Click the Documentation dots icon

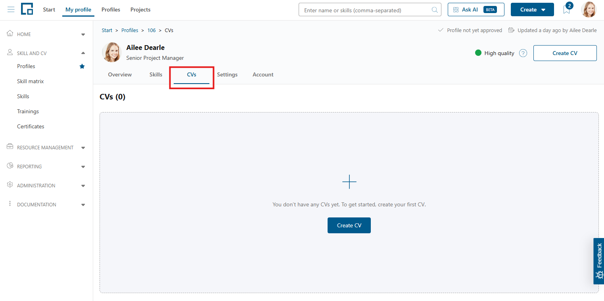coord(10,204)
